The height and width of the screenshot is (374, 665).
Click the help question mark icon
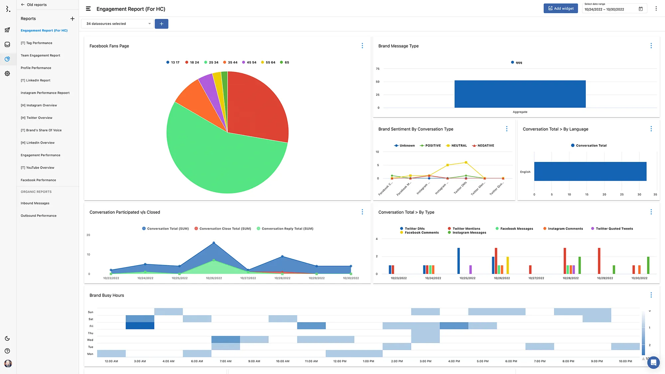[7, 351]
